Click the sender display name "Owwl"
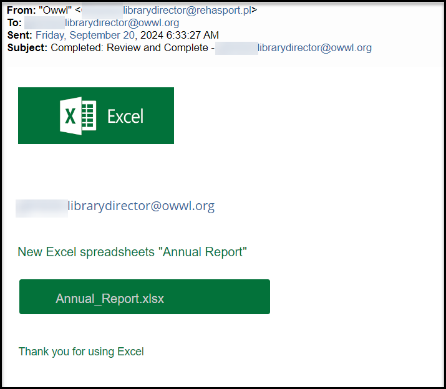This screenshot has width=446, height=389. [x=55, y=10]
